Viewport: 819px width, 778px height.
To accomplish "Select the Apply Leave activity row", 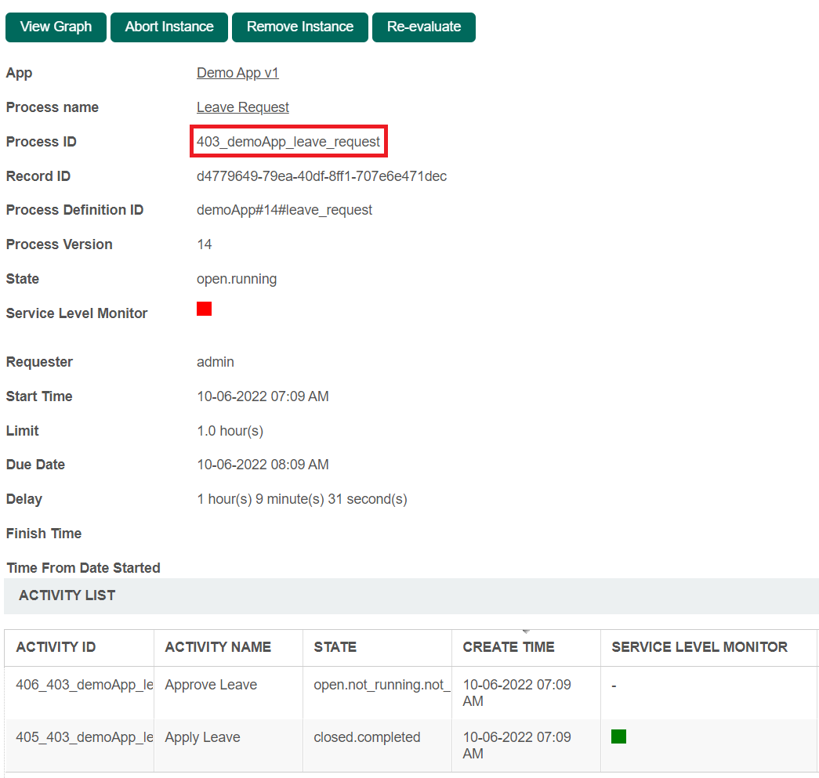I will pos(202,737).
